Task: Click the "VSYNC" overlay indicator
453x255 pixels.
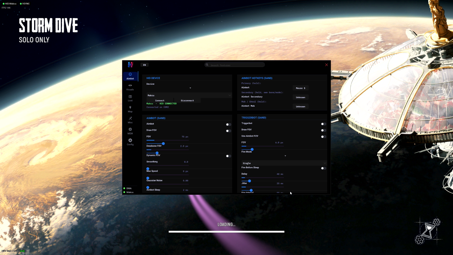Action: click(x=25, y=4)
